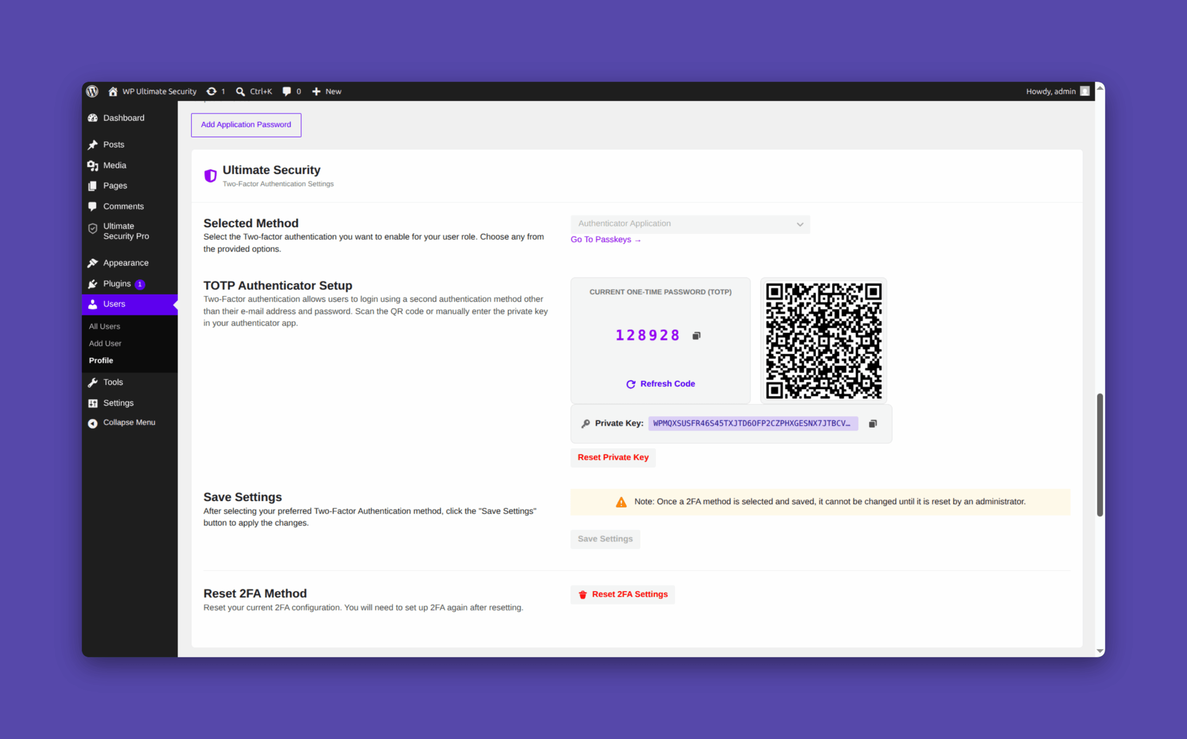Click Reset Private Key button
The width and height of the screenshot is (1187, 739).
click(x=613, y=458)
